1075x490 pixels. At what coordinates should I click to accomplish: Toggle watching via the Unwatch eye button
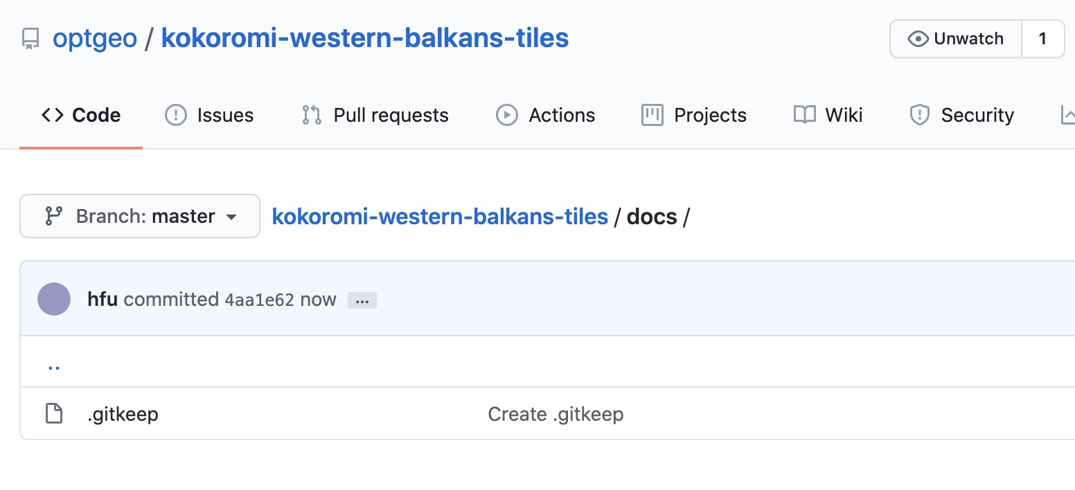coord(954,39)
